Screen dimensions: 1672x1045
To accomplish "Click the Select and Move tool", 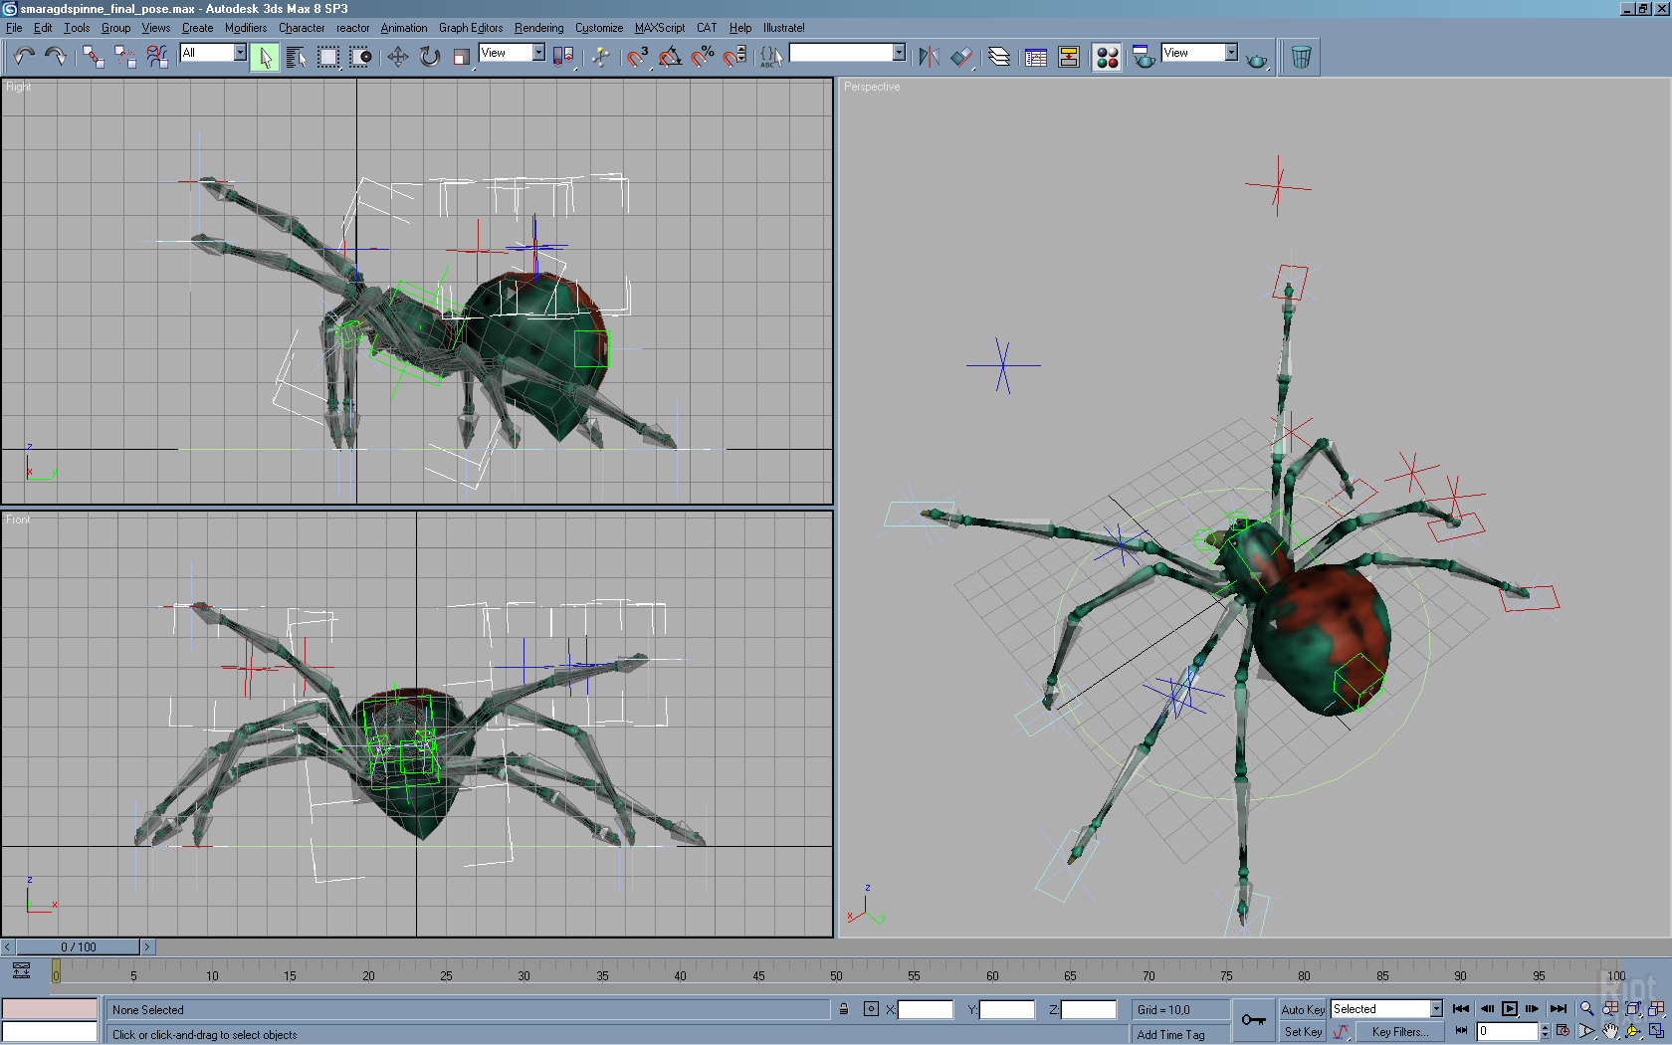I will tap(397, 57).
